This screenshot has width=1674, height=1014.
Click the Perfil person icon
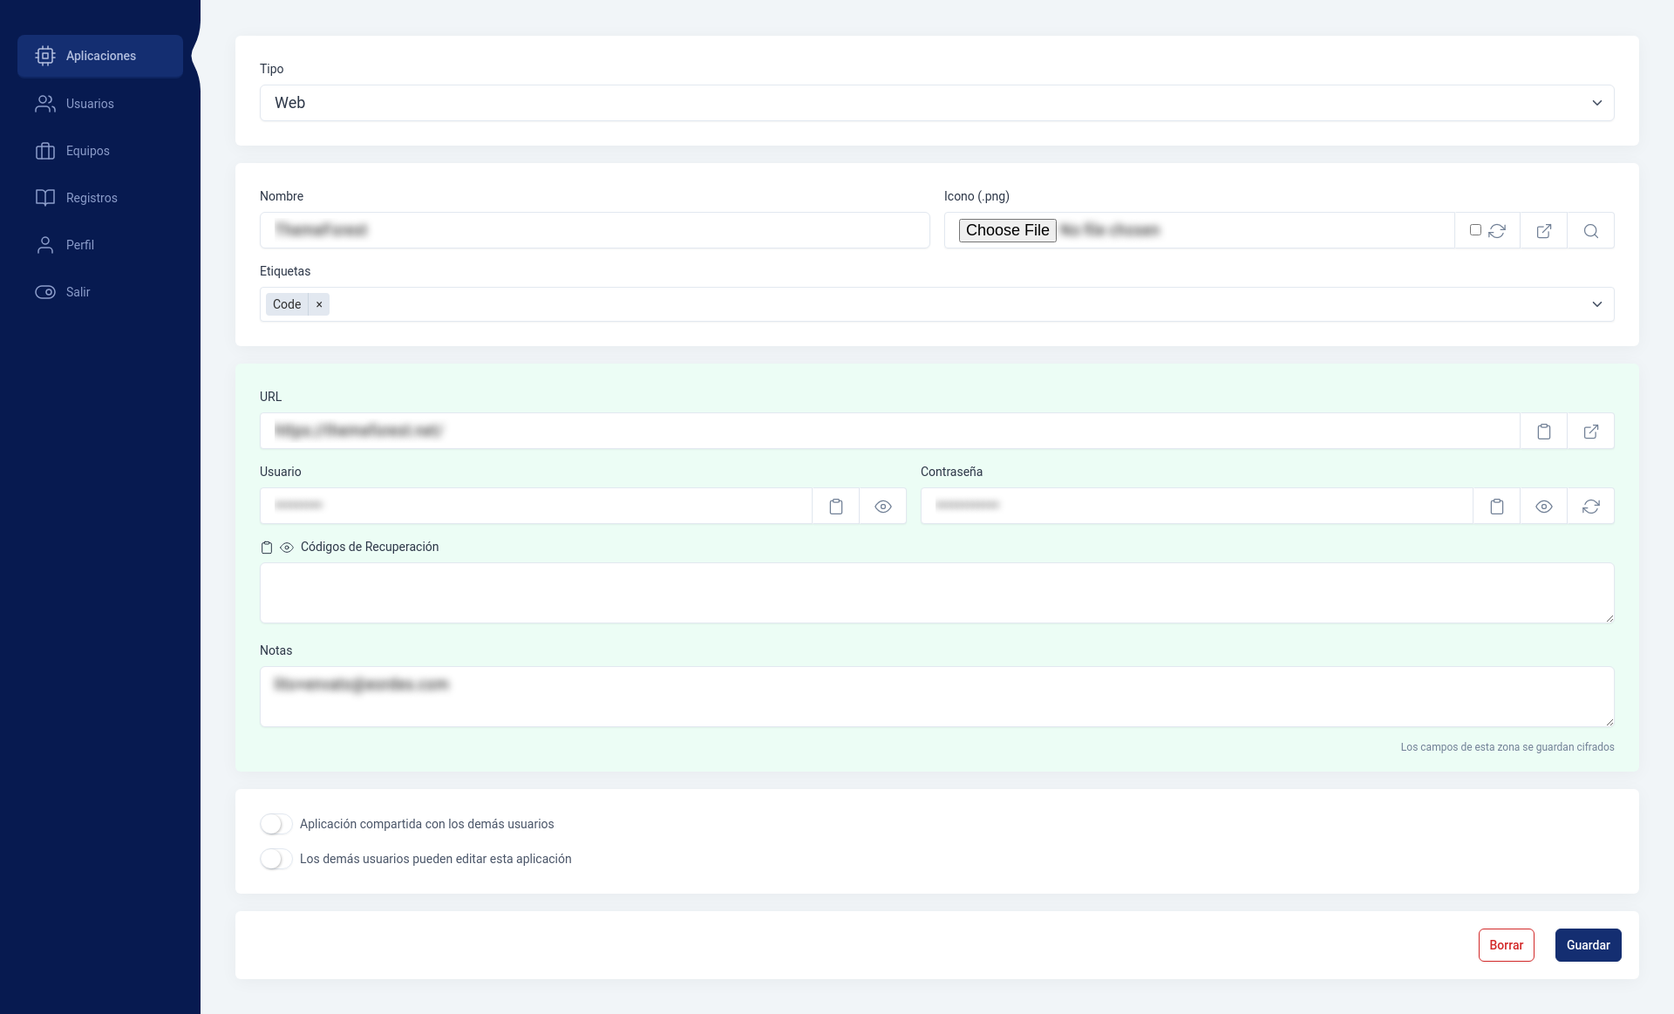(x=45, y=245)
